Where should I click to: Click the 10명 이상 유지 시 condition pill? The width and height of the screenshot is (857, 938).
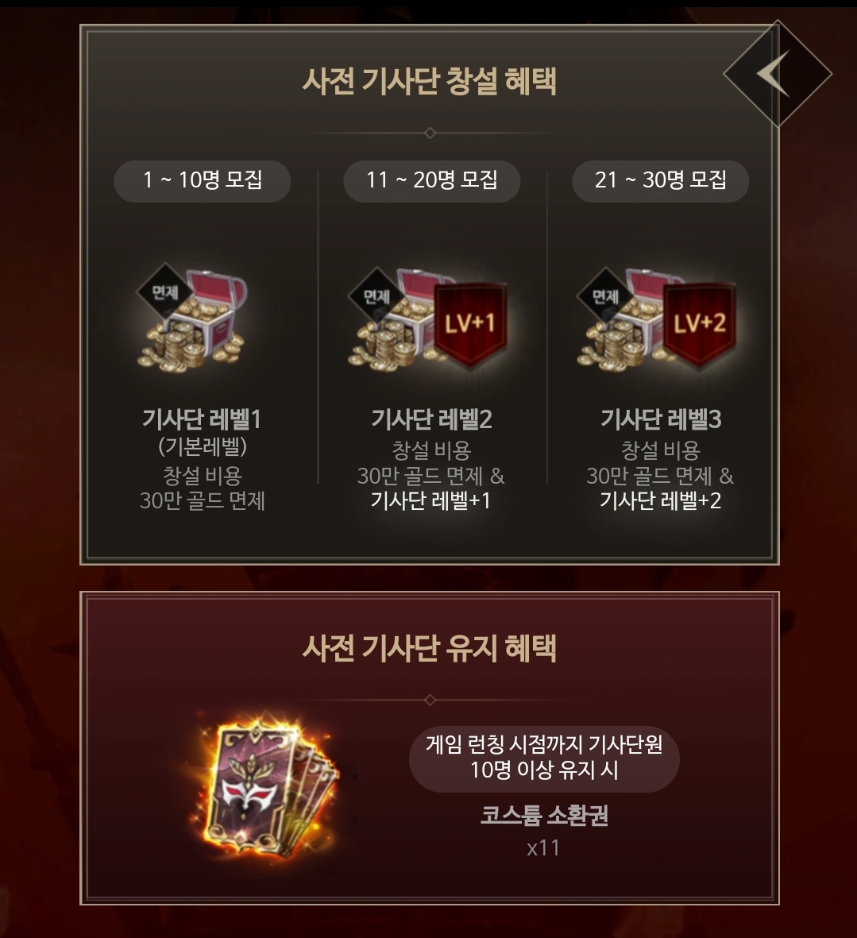[x=544, y=758]
